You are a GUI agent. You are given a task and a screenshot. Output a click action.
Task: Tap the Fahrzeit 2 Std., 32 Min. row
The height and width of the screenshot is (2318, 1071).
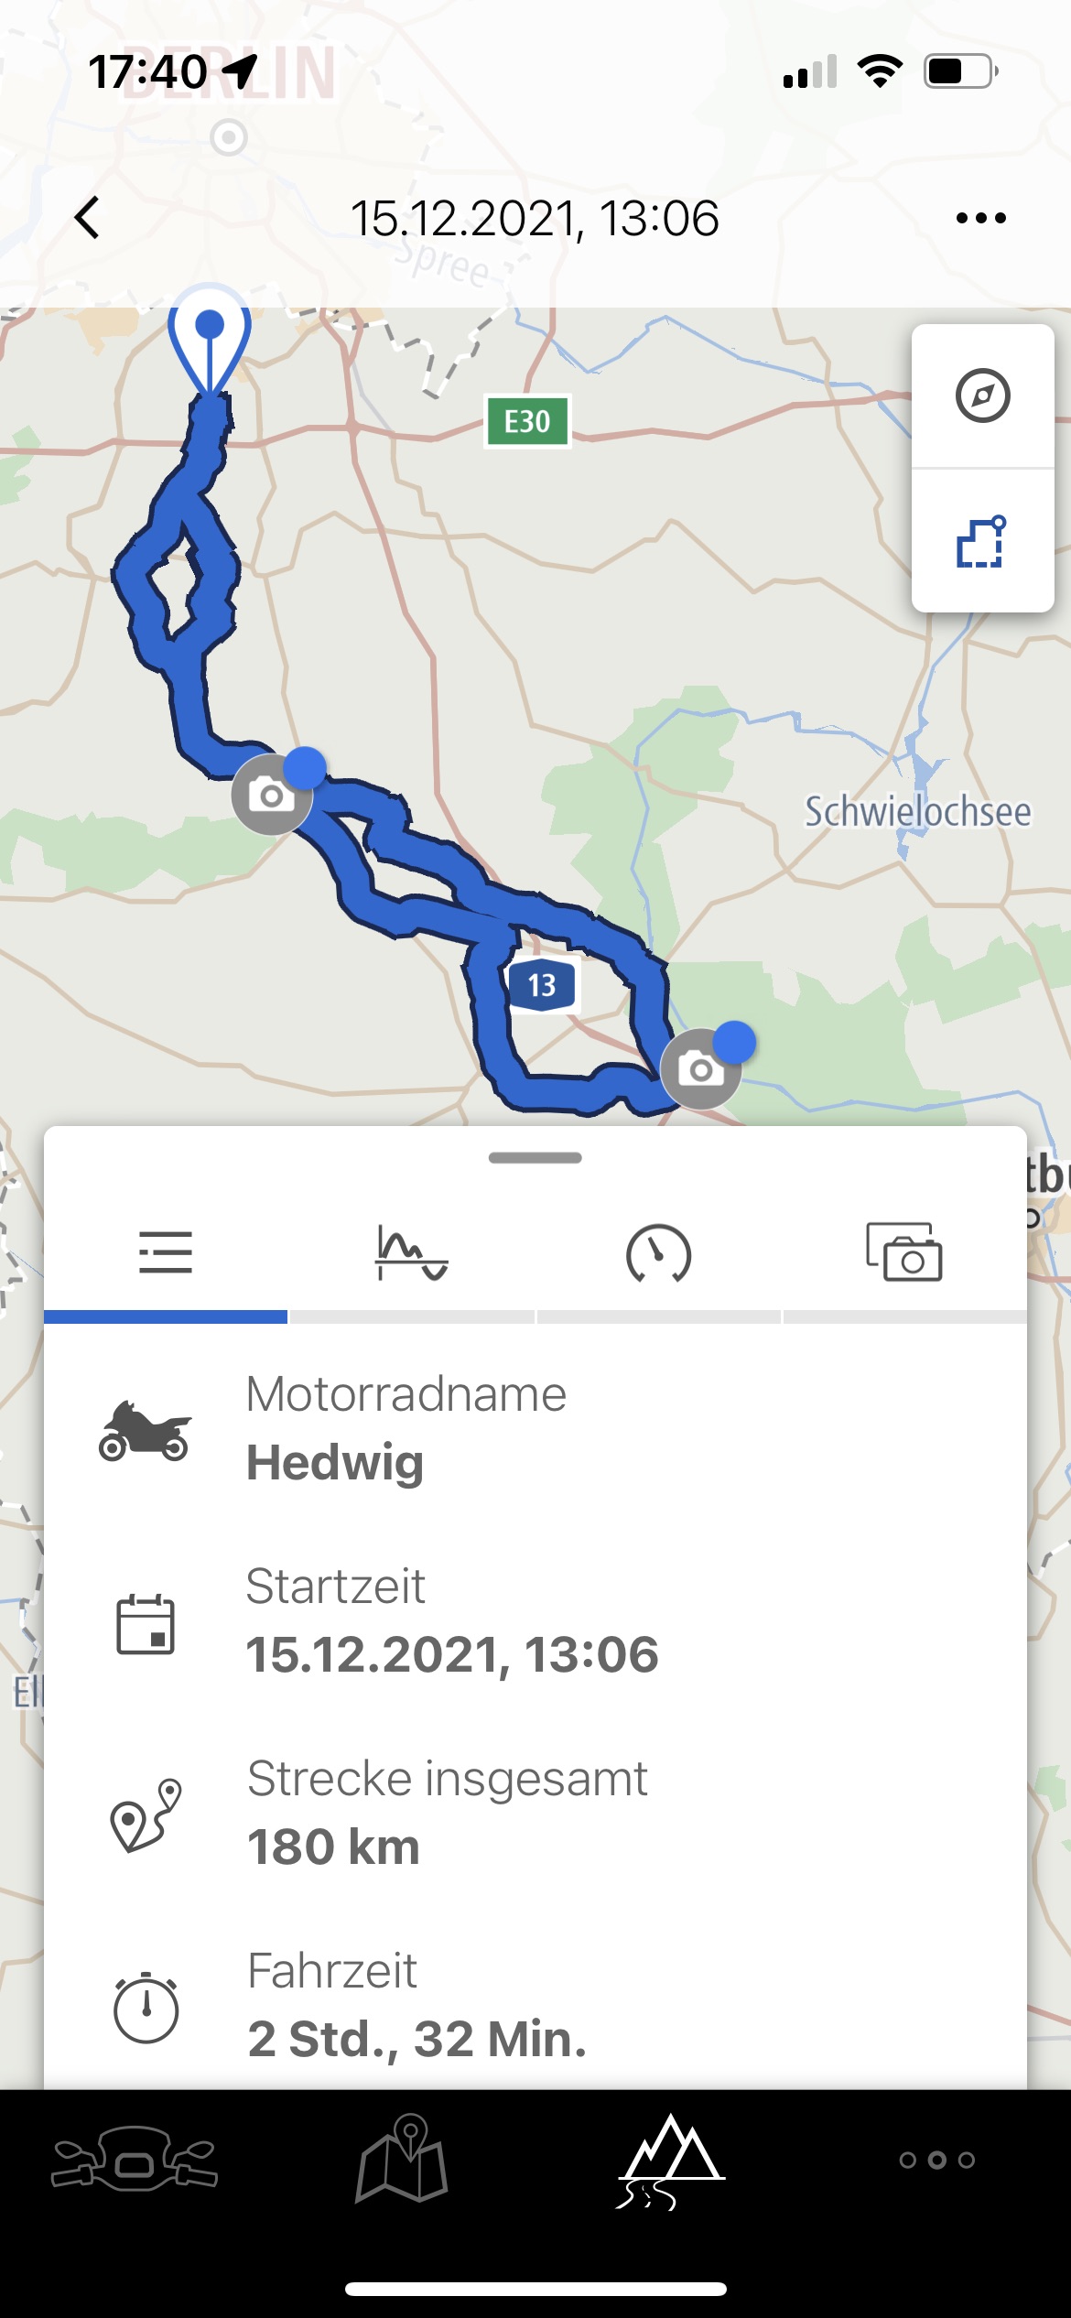point(535,2005)
